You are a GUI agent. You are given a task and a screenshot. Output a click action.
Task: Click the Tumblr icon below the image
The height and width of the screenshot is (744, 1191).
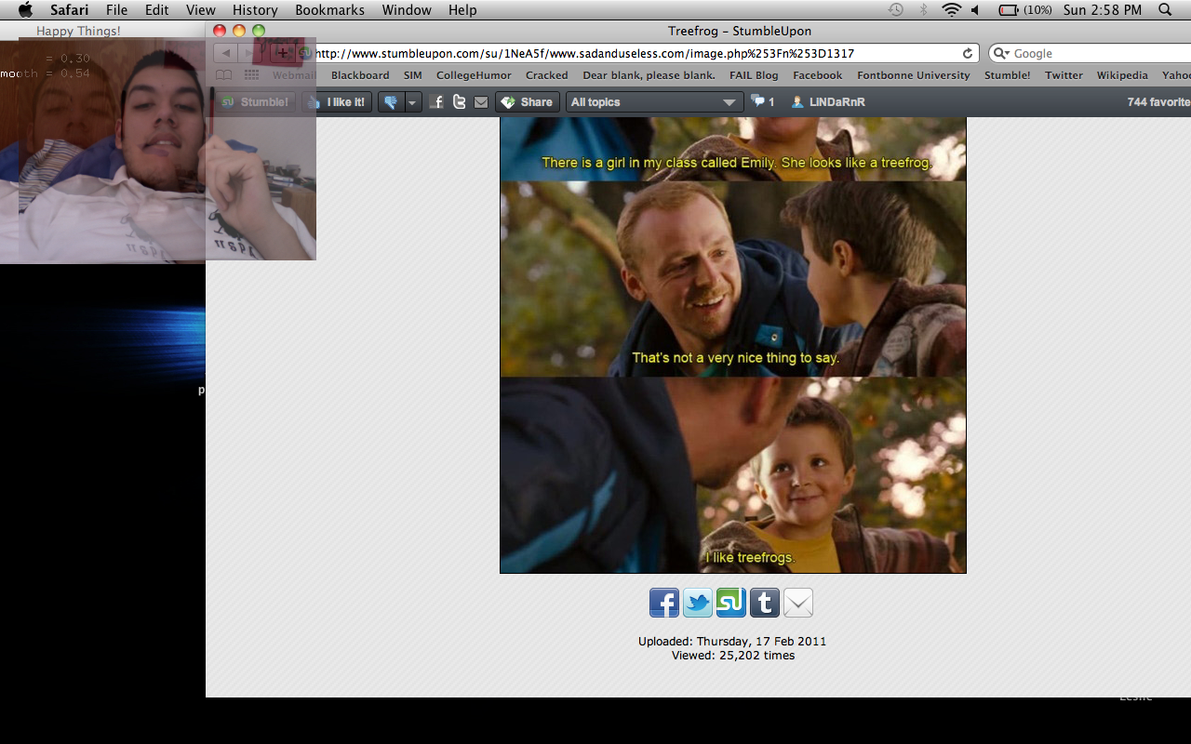(765, 603)
